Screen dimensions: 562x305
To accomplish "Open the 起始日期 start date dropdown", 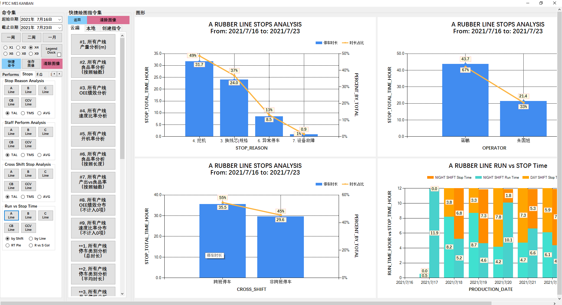I will tap(59, 19).
